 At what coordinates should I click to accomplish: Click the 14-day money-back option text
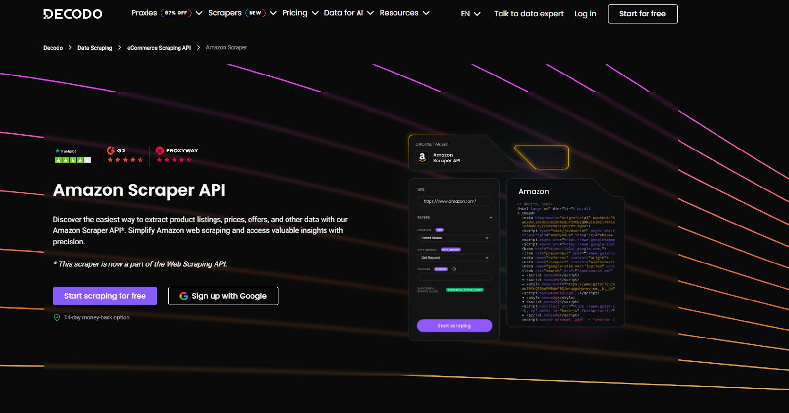[97, 318]
